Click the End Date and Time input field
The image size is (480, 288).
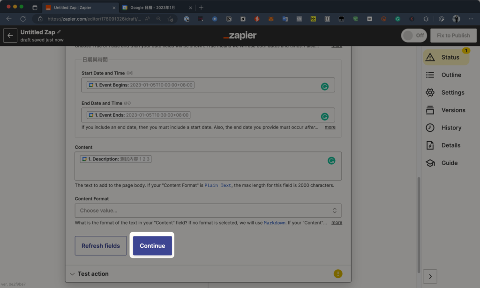pyautogui.click(x=208, y=115)
